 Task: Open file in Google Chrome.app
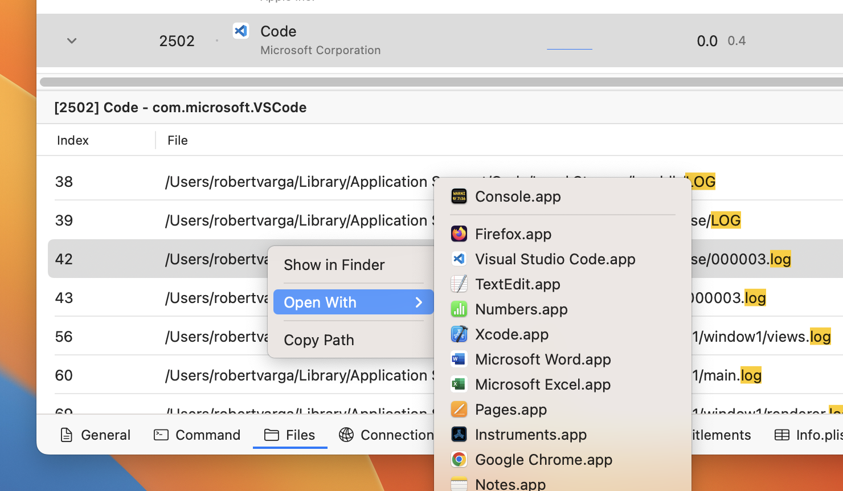543,460
